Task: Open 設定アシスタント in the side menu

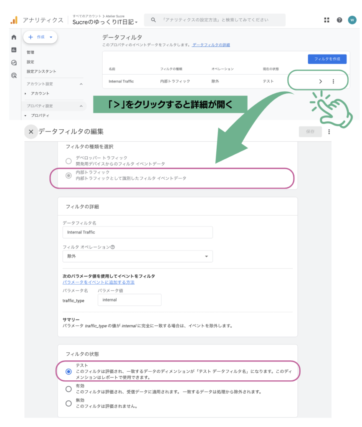Action: pyautogui.click(x=41, y=71)
